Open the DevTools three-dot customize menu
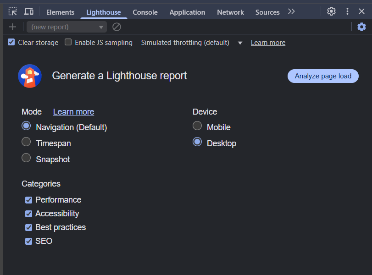Viewport: 372px width, 275px height. tap(347, 11)
